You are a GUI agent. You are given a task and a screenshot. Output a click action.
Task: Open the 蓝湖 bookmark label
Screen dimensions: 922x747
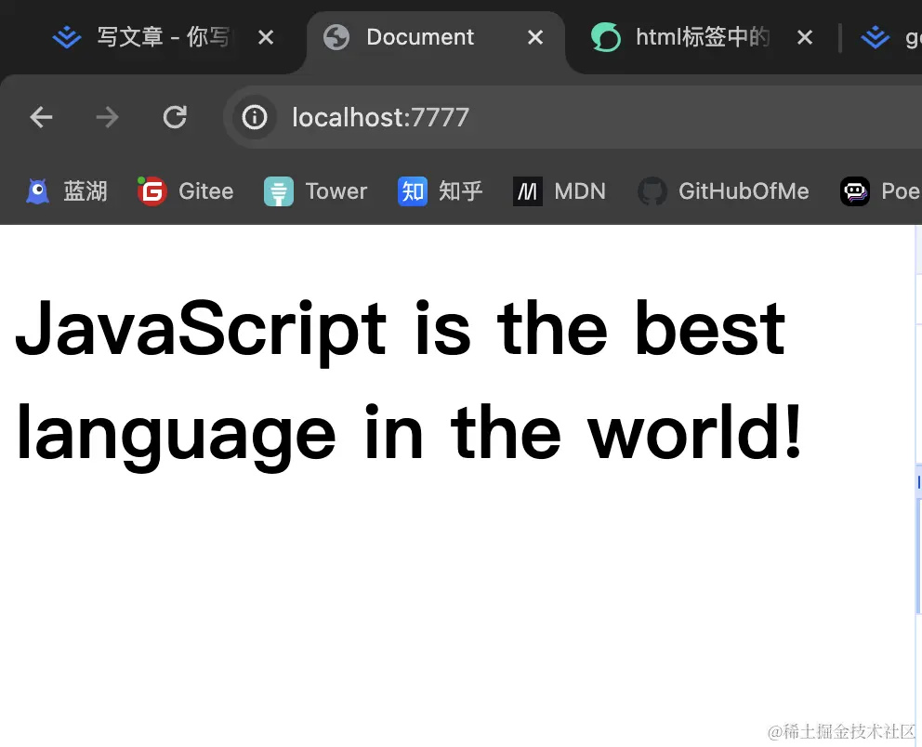click(86, 191)
